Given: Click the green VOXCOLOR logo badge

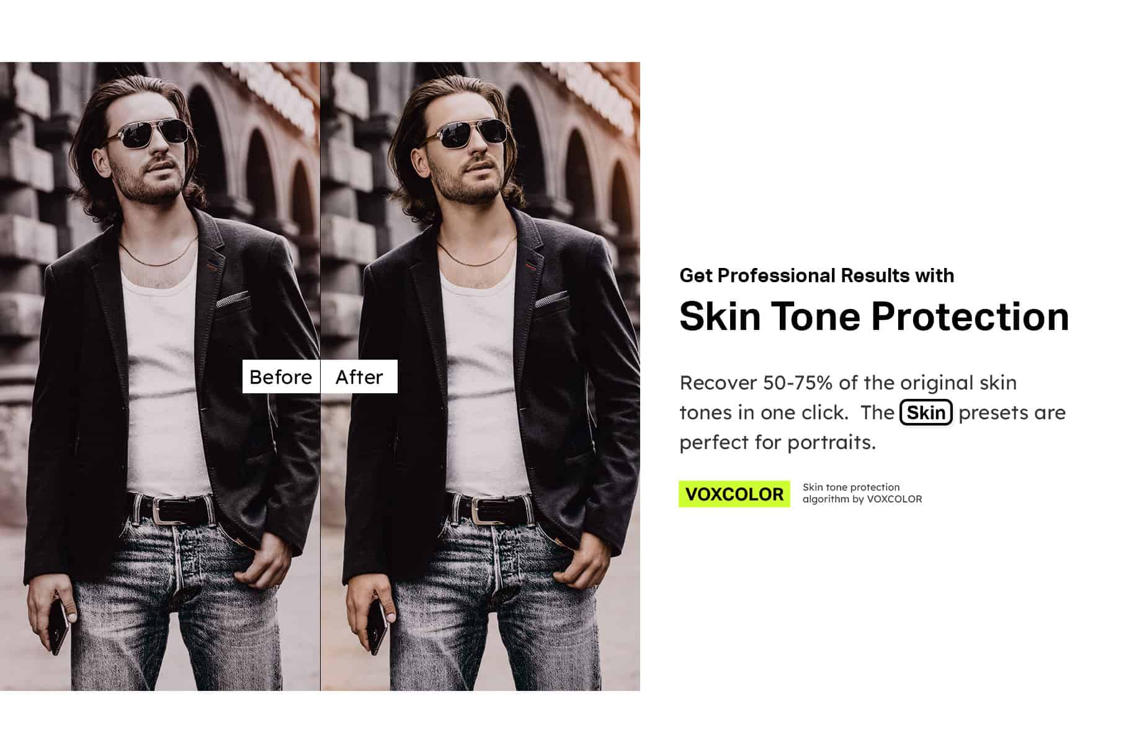Looking at the screenshot, I should (x=734, y=494).
